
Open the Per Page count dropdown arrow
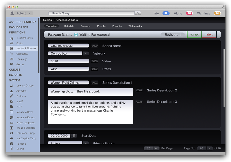point(156,148)
